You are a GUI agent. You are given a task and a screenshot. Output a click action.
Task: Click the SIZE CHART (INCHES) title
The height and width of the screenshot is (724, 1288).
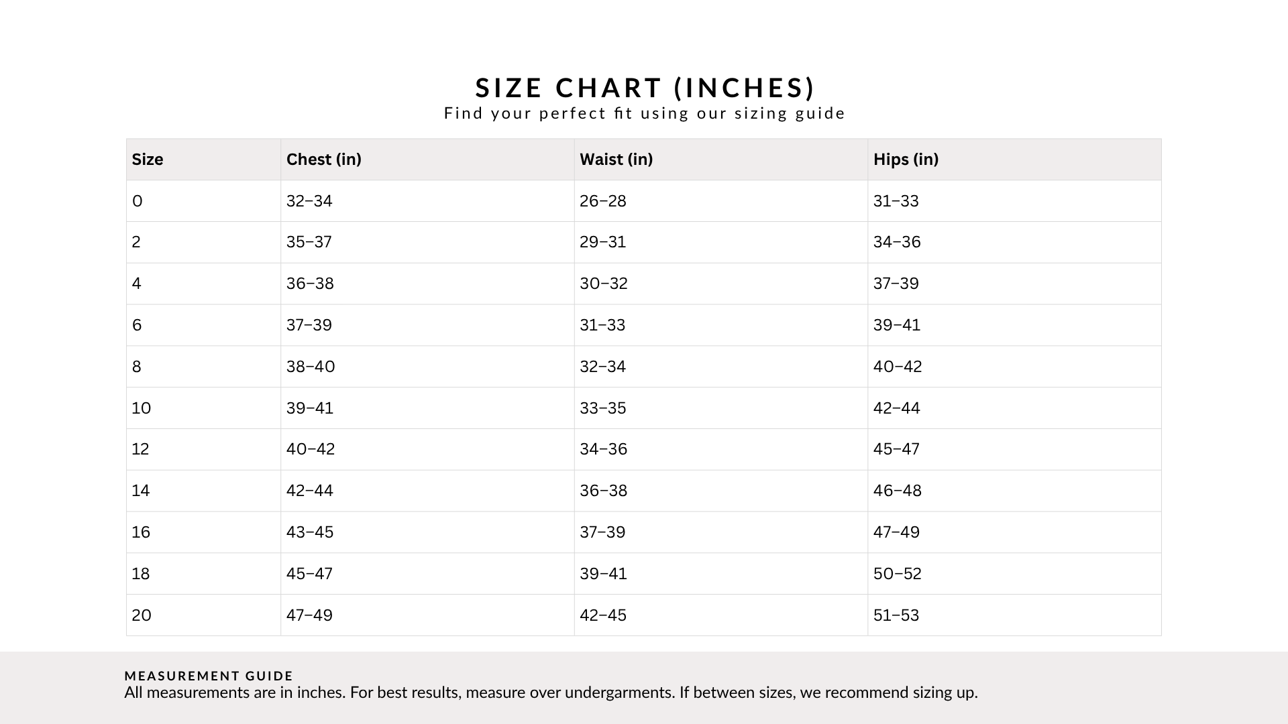[645, 88]
